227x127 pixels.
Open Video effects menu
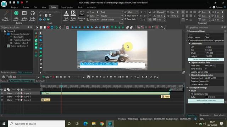tap(24, 16)
